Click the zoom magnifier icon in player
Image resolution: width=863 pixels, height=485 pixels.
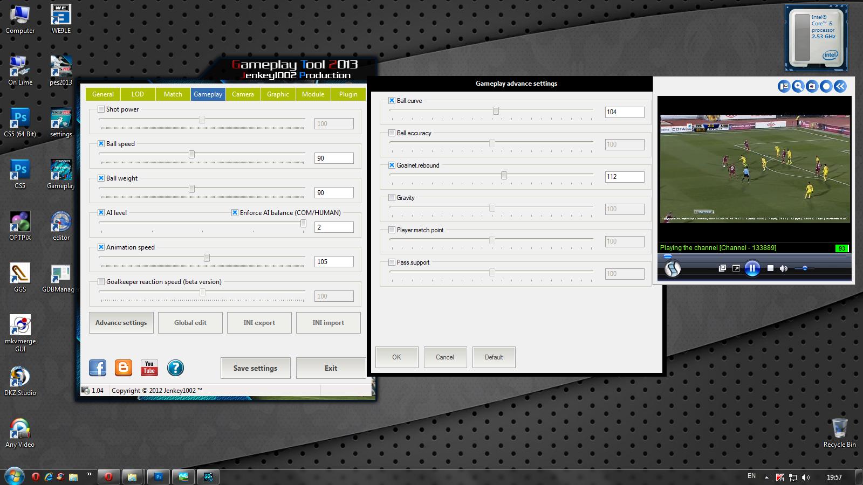(798, 86)
